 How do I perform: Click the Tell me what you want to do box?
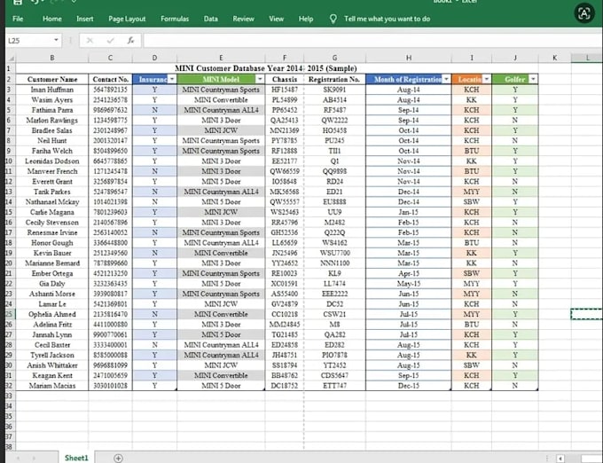pos(387,19)
